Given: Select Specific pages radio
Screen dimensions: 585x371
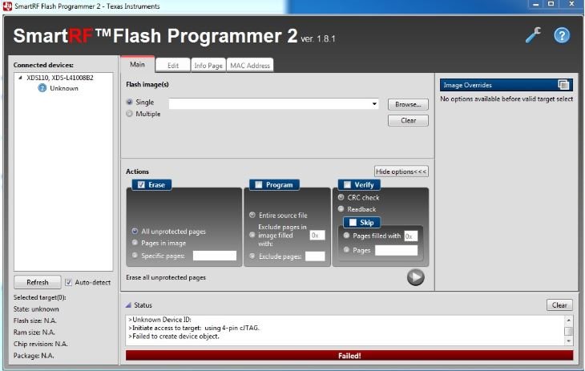Looking at the screenshot, I should (135, 256).
